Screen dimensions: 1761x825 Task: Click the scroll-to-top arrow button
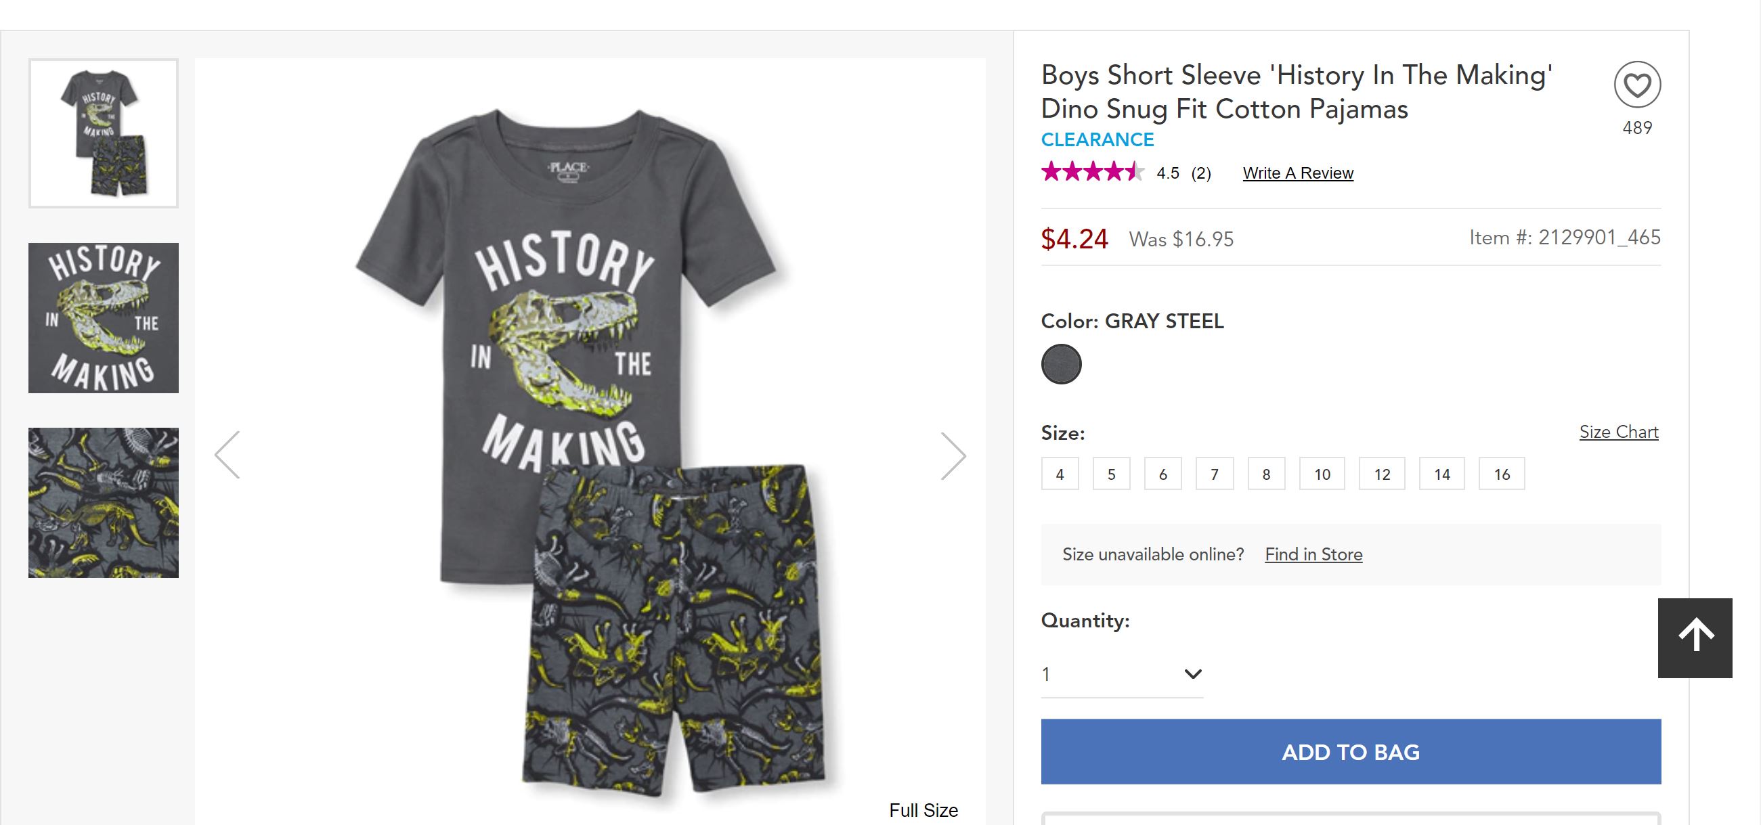pos(1695,637)
